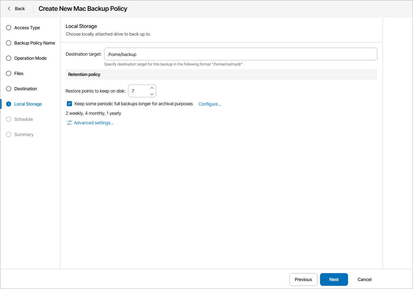Increase restore points using the up arrow
413x289 pixels.
coord(152,88)
